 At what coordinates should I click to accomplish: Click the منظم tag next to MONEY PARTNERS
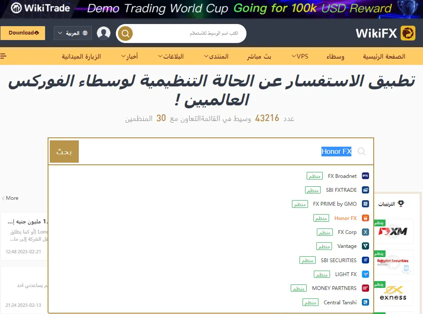click(299, 288)
